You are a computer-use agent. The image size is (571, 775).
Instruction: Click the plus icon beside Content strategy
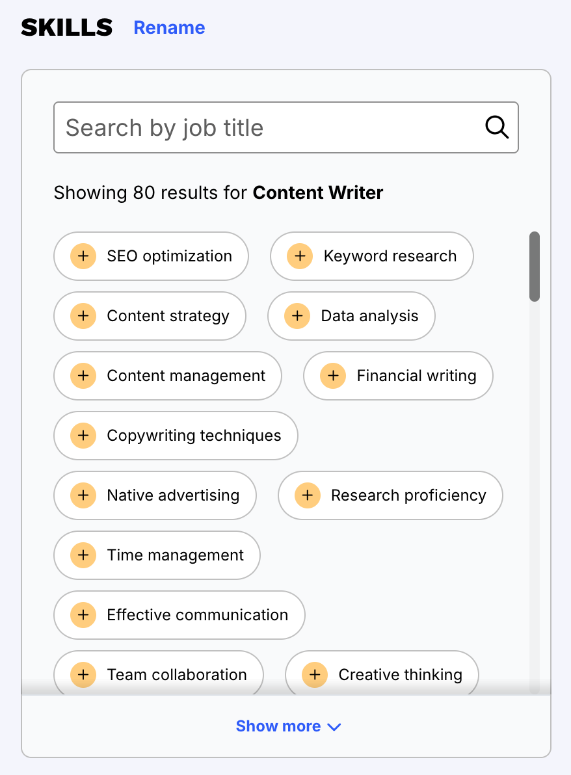tap(83, 316)
